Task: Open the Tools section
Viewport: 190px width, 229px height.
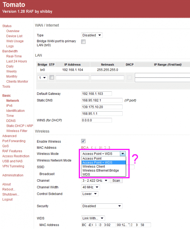Action: click(6, 87)
